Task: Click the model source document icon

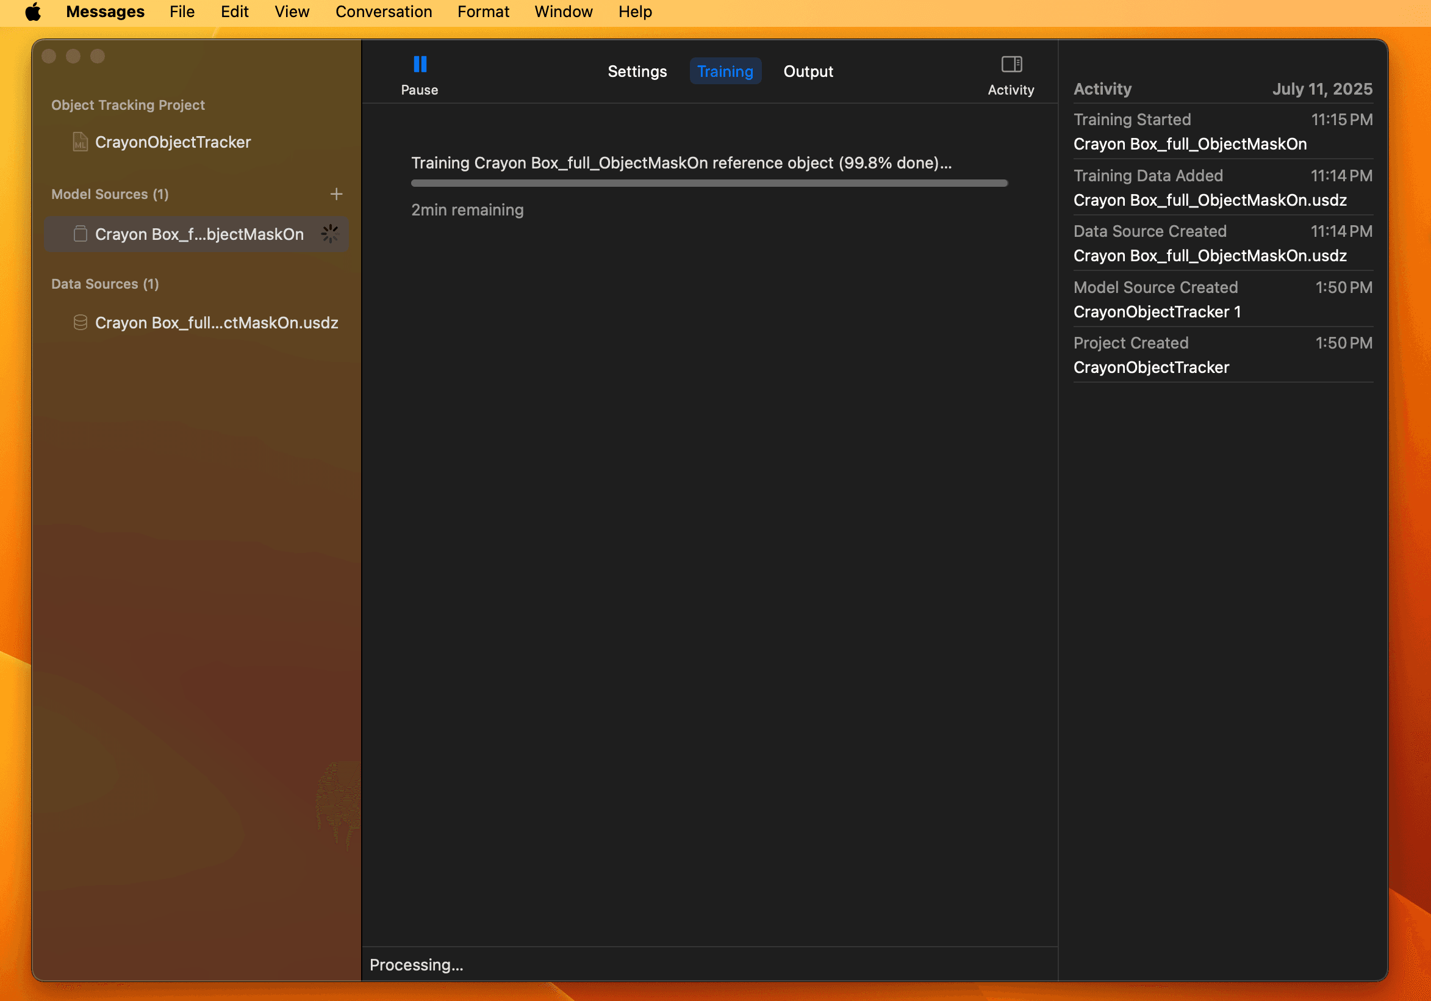Action: click(x=80, y=234)
